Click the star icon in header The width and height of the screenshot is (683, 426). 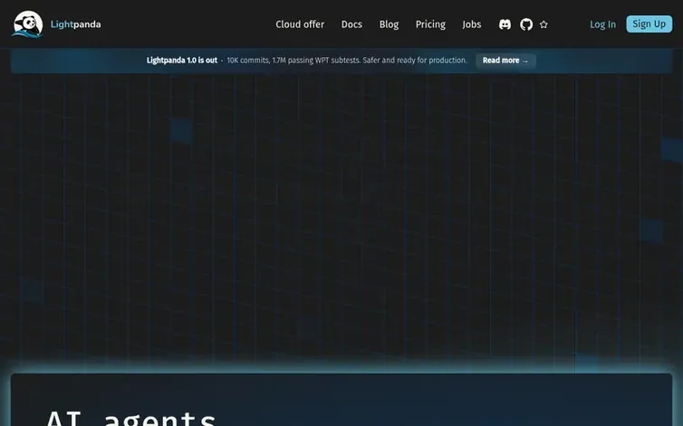tap(544, 24)
